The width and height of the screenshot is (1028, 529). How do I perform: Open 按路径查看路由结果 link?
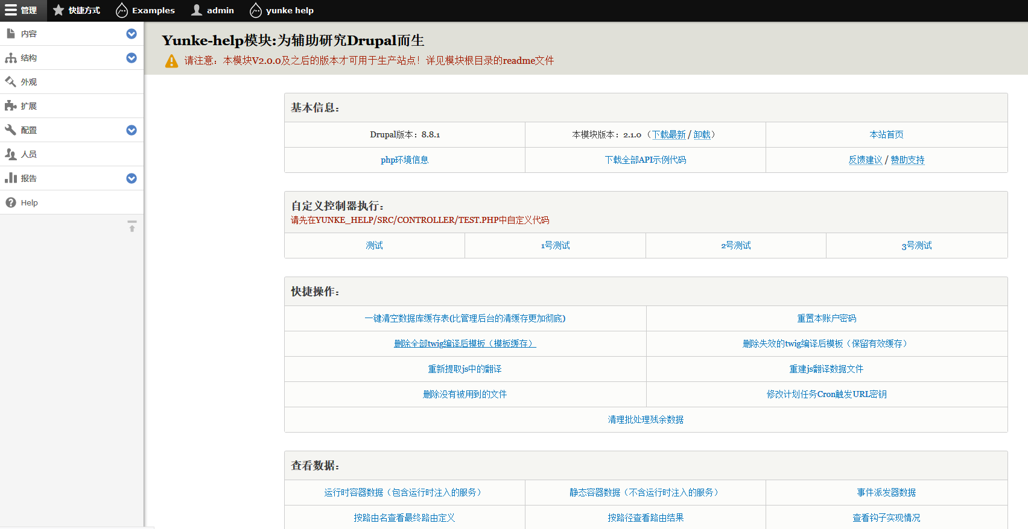tap(646, 518)
